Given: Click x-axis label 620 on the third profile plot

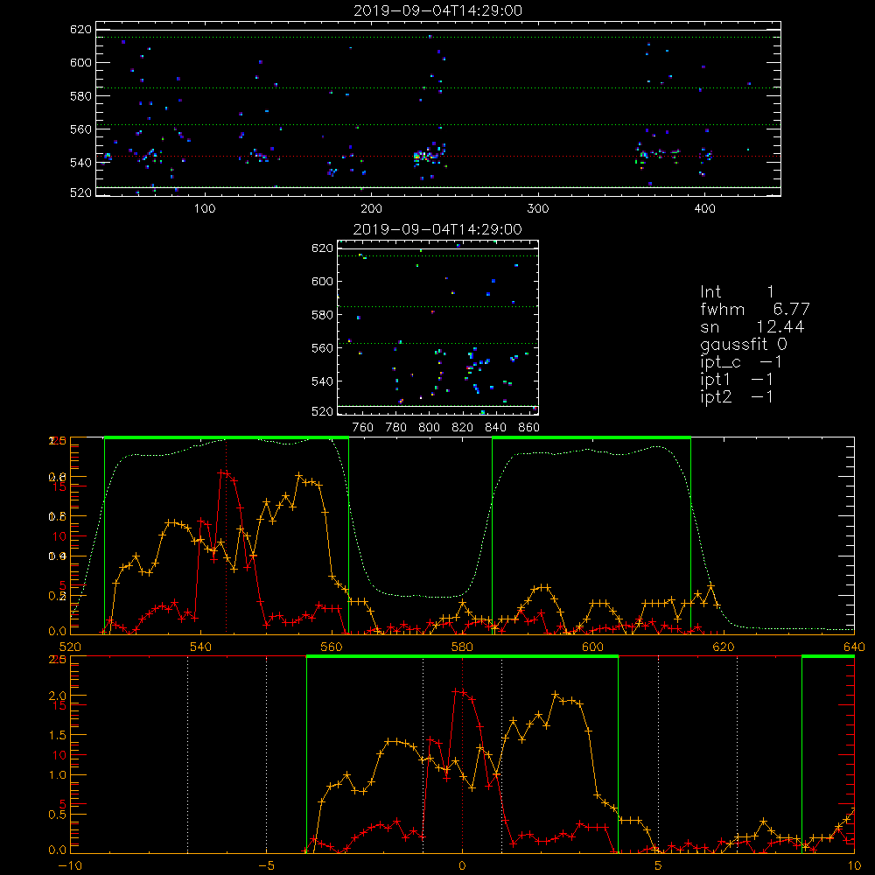Looking at the screenshot, I should click(724, 647).
